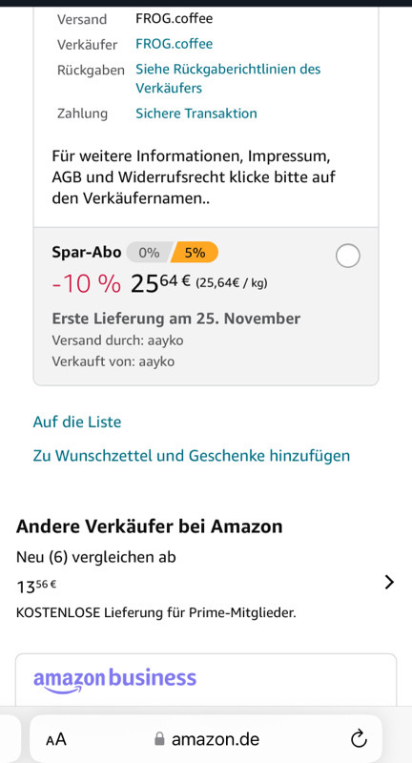The image size is (412, 763).
Task: Select the Spar-Abo radio button
Action: coord(348,256)
